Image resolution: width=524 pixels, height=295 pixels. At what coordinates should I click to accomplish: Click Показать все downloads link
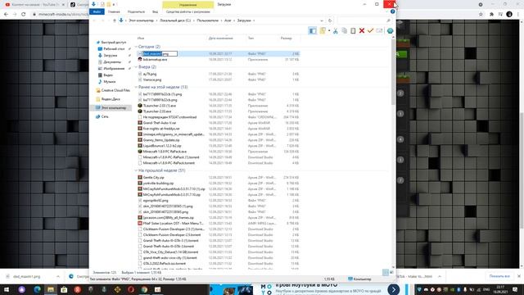coord(499,276)
